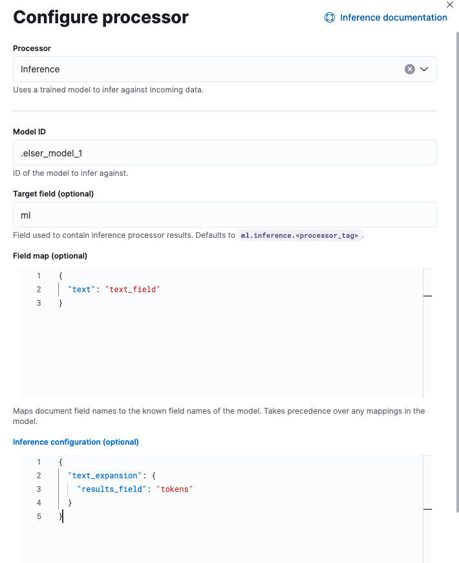Screen dimensions: 459x563
Task: Collapse the Inference configuration (optional) section
Action: pos(76,441)
